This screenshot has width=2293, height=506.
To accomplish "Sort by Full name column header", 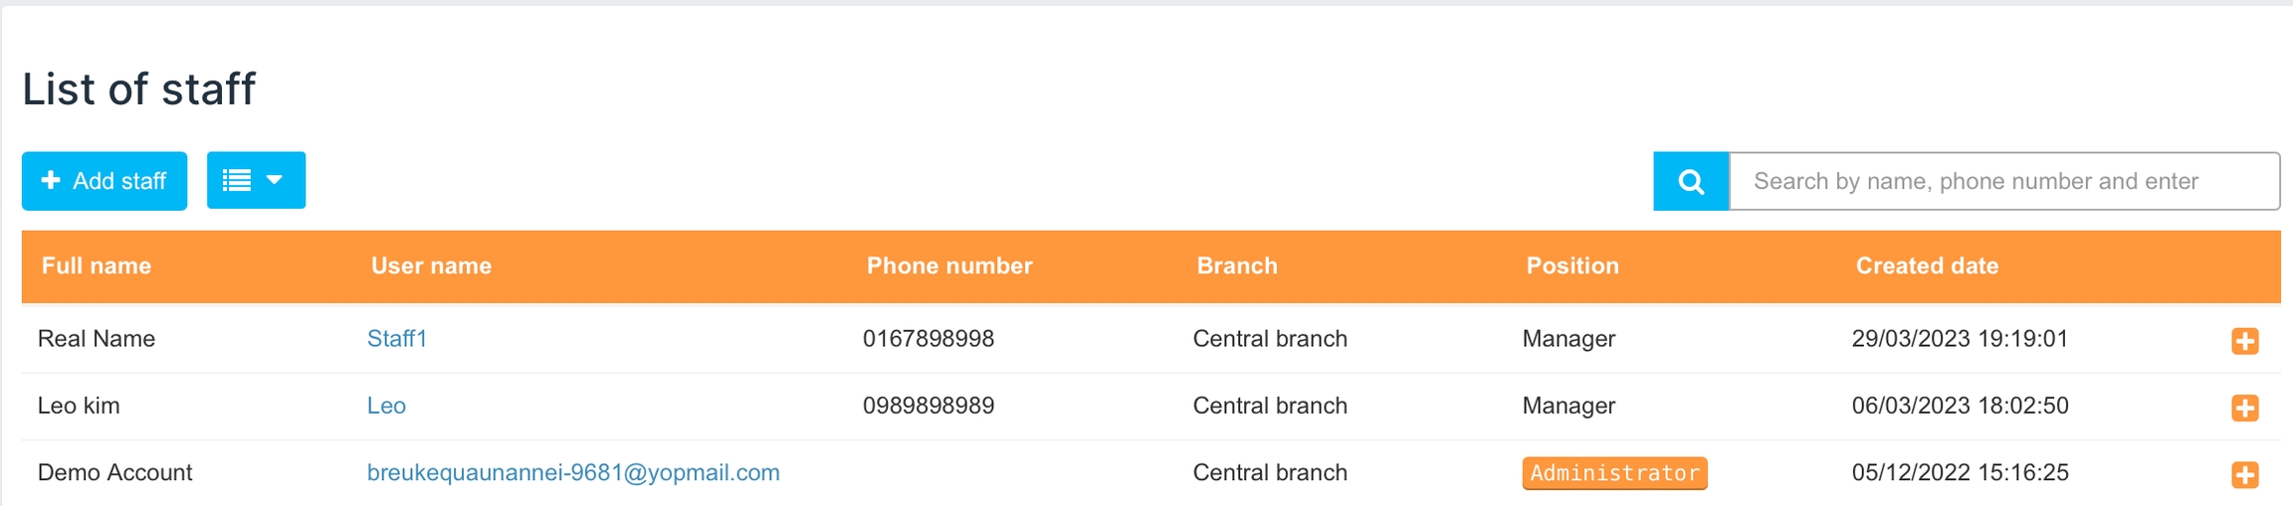I will (97, 266).
